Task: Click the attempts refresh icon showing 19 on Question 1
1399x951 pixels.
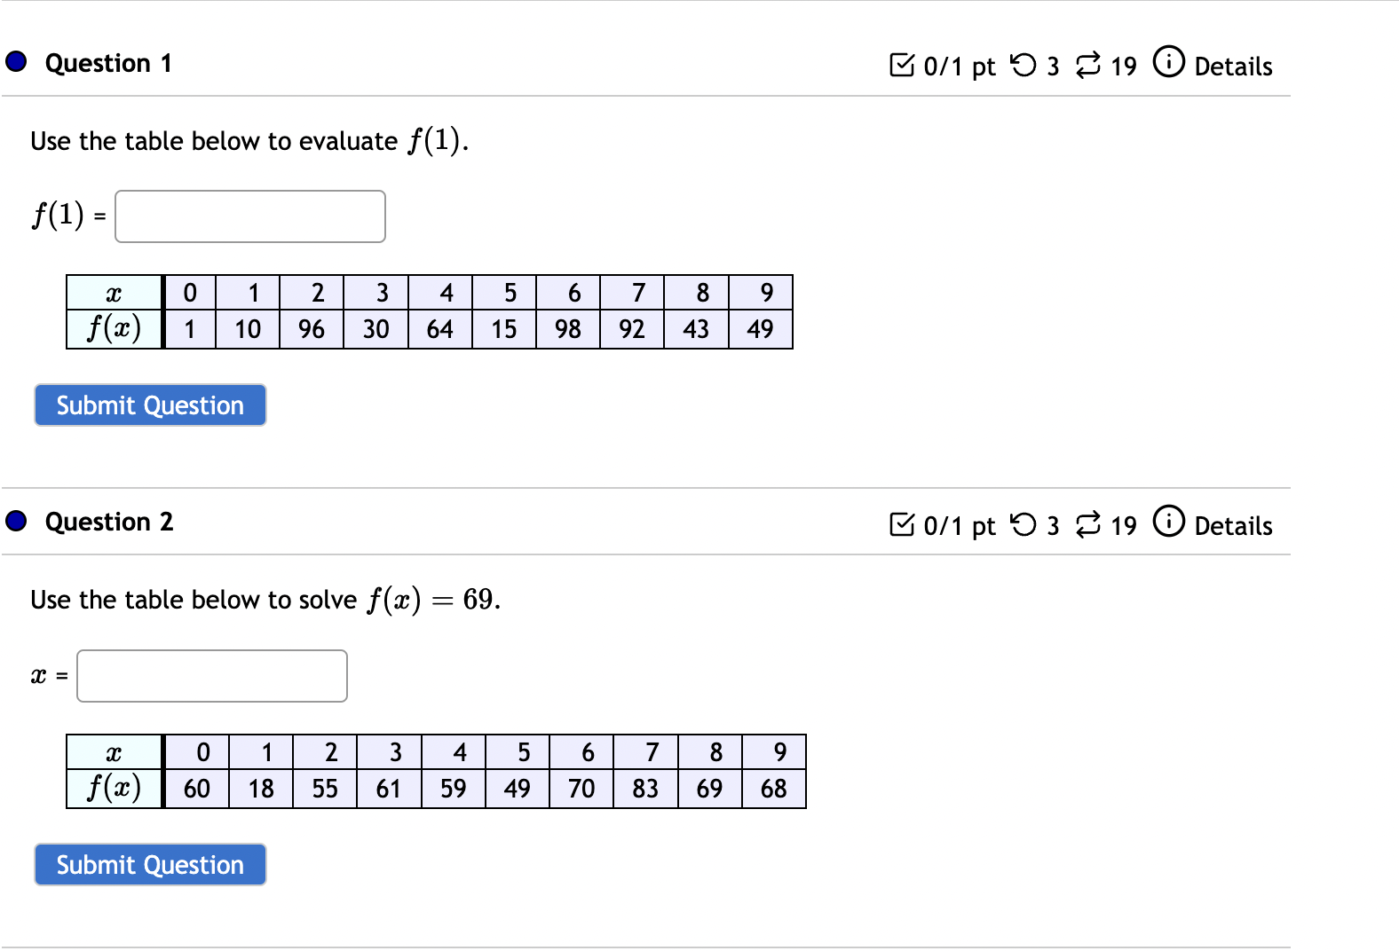Action: coord(1089,64)
